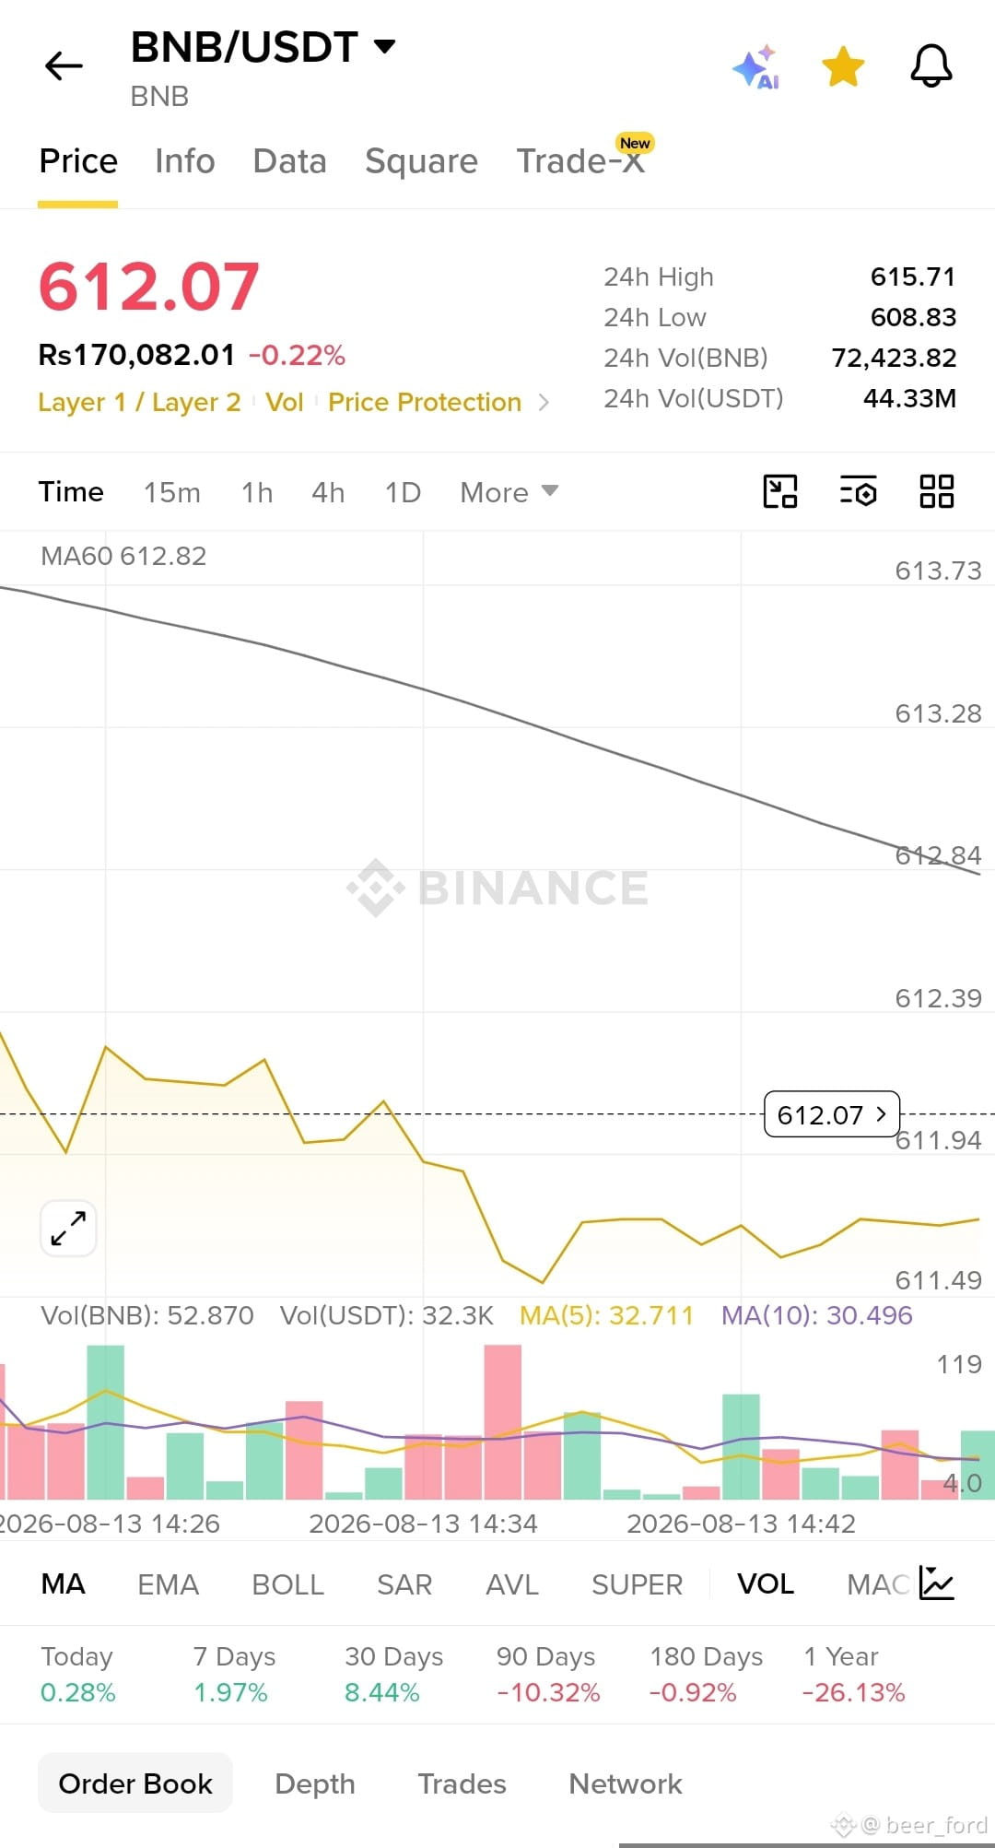The height and width of the screenshot is (1848, 995).
Task: Switch to the Info tab
Action: [185, 161]
